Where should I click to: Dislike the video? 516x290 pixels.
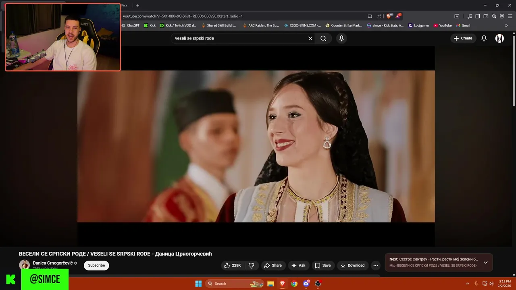252,265
